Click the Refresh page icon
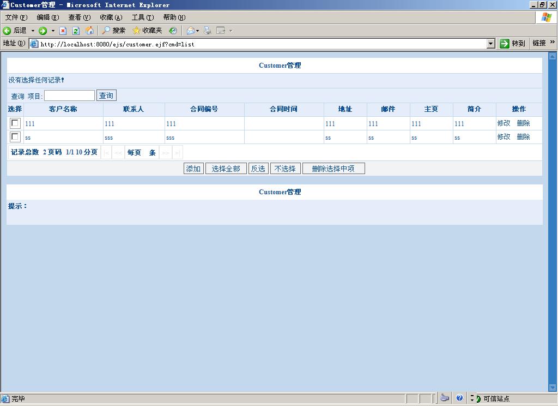This screenshot has width=558, height=406. coord(76,31)
